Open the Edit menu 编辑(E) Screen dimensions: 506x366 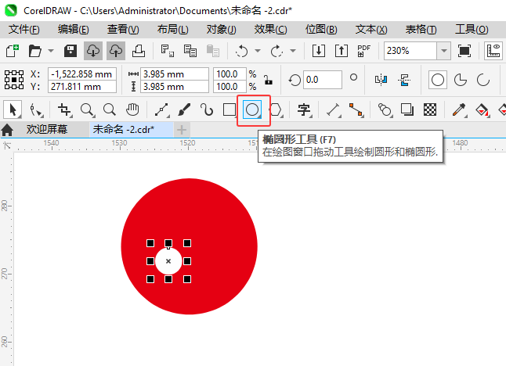point(74,29)
